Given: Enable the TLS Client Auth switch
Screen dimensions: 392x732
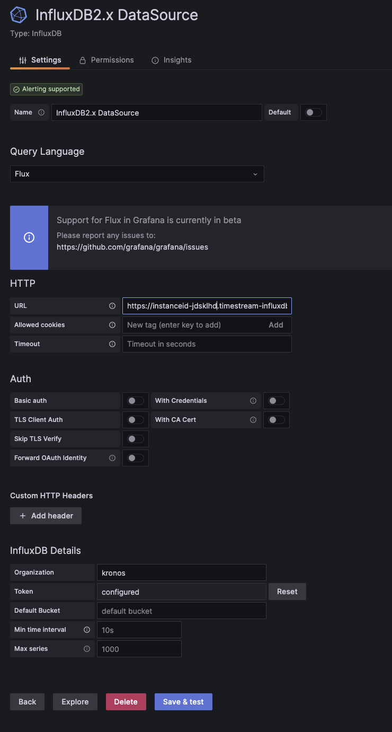Looking at the screenshot, I should pos(136,420).
